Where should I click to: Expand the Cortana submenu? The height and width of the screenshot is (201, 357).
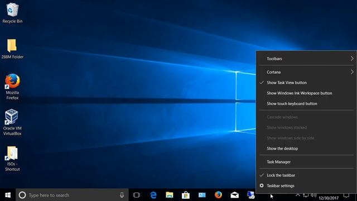(306, 72)
